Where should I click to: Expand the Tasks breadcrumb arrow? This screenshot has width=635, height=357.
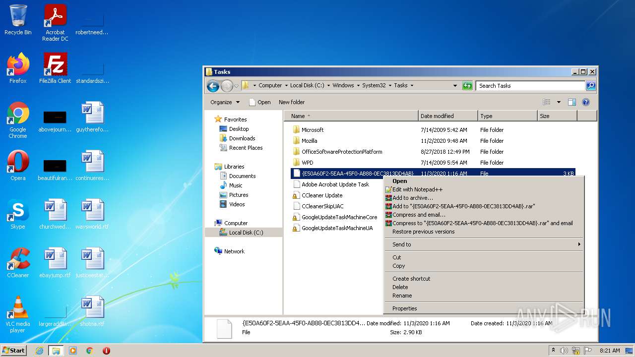pos(411,86)
